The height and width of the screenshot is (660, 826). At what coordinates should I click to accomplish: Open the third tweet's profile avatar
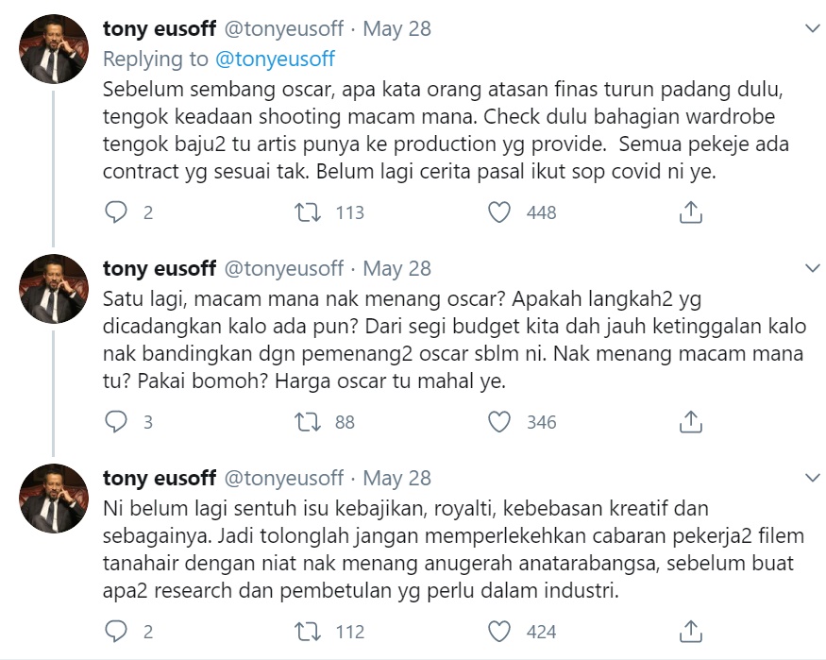[x=54, y=499]
